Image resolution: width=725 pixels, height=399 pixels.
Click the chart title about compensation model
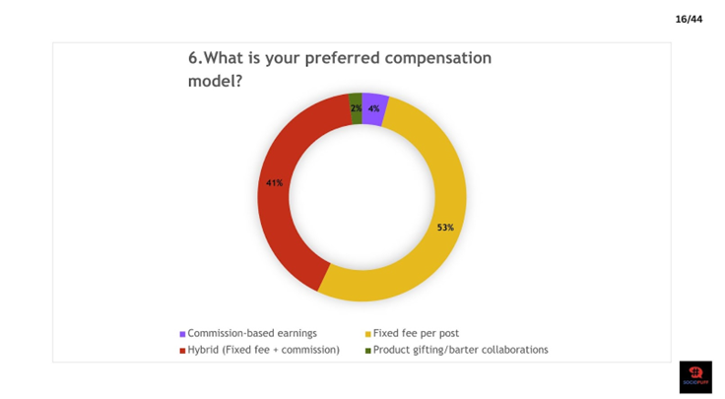click(x=340, y=69)
